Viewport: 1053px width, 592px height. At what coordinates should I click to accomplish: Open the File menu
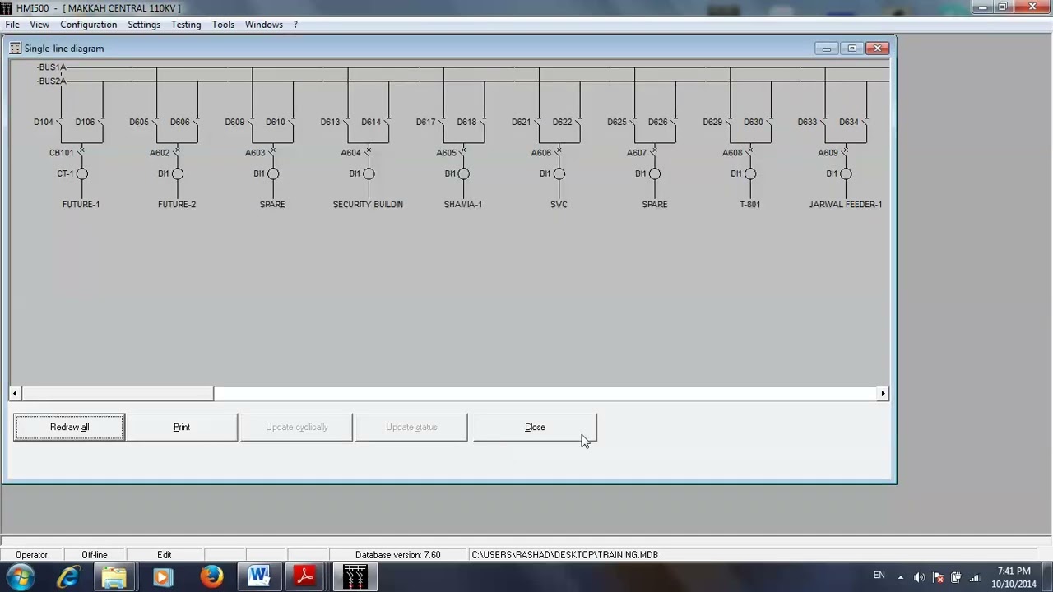click(12, 25)
